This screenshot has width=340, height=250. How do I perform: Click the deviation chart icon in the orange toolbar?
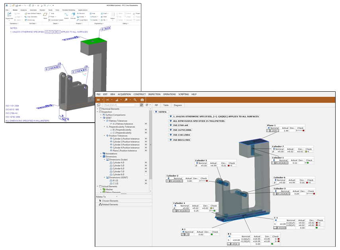pyautogui.click(x=117, y=100)
